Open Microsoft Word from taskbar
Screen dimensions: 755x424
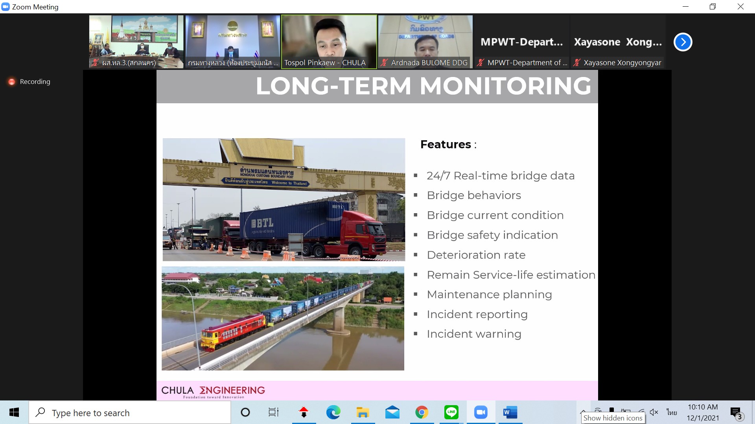[x=510, y=412]
